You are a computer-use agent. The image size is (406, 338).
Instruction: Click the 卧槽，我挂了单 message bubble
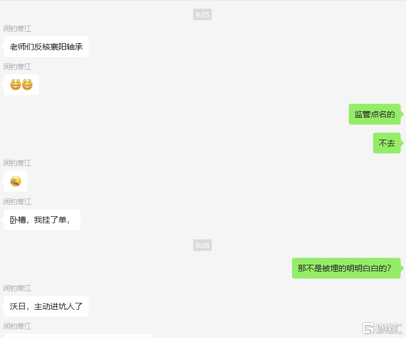(42, 220)
